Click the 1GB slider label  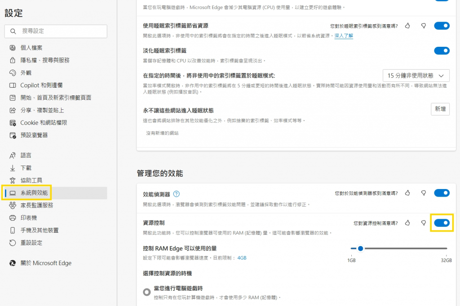351,261
